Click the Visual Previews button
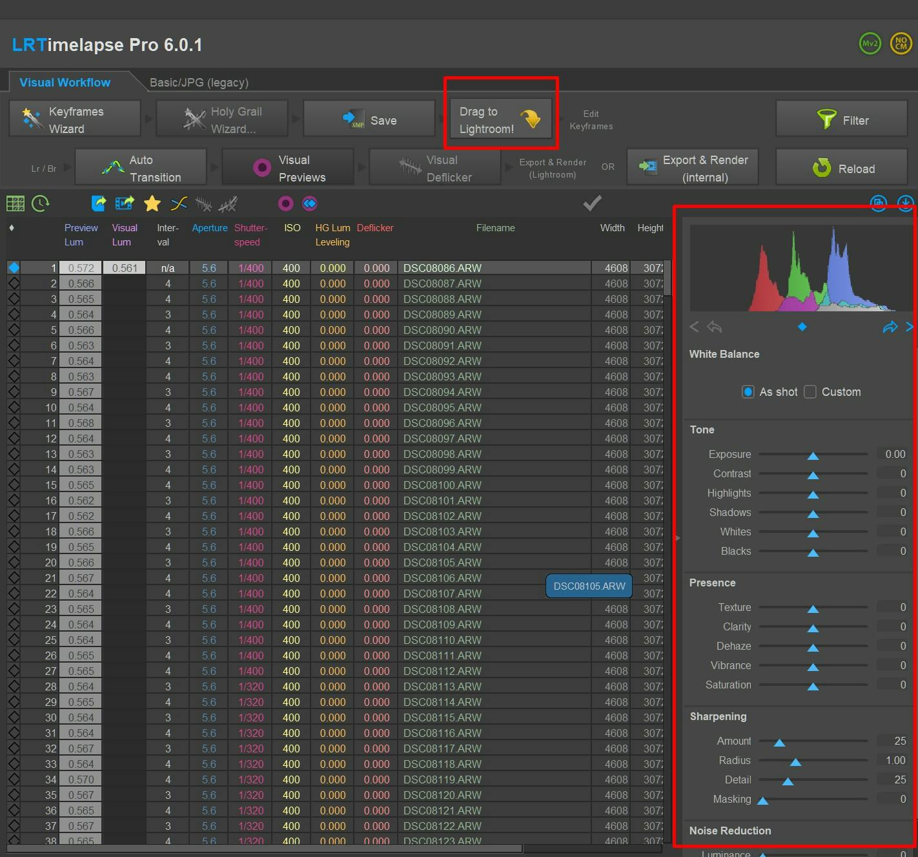Image resolution: width=918 pixels, height=857 pixels. tap(288, 167)
